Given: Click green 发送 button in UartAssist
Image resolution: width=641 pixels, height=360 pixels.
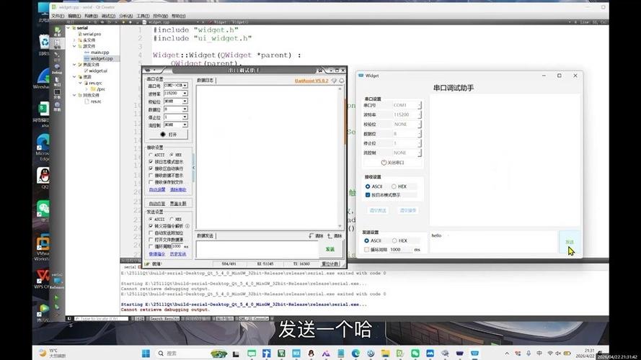Looking at the screenshot, I should [330, 249].
